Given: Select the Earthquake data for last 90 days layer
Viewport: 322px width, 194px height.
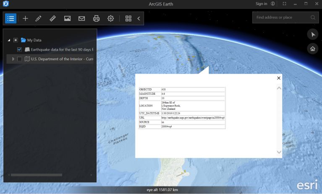Looking at the screenshot, I should 62,49.
